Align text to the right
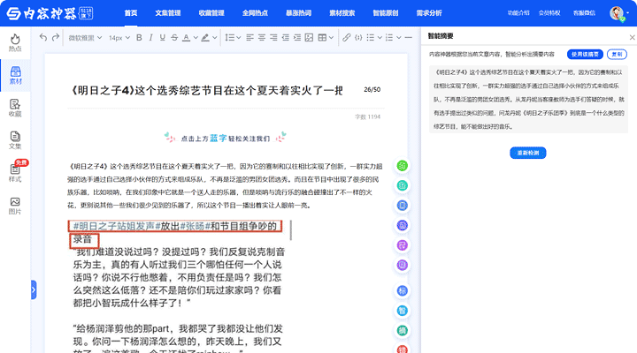The width and height of the screenshot is (637, 353). click(273, 38)
